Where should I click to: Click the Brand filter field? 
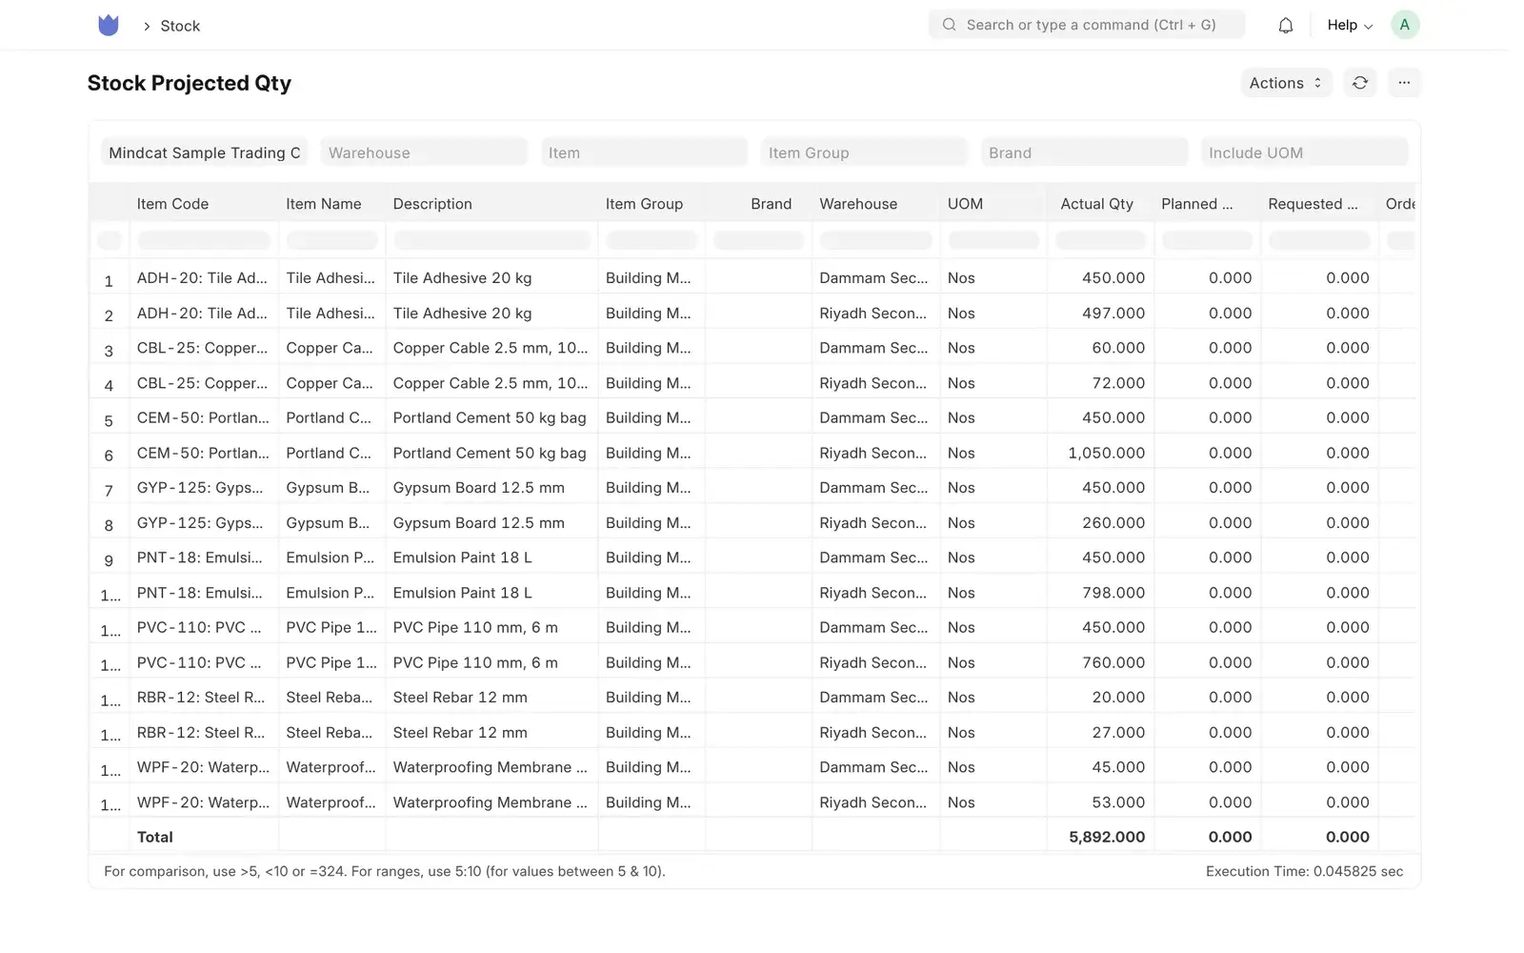(1084, 152)
